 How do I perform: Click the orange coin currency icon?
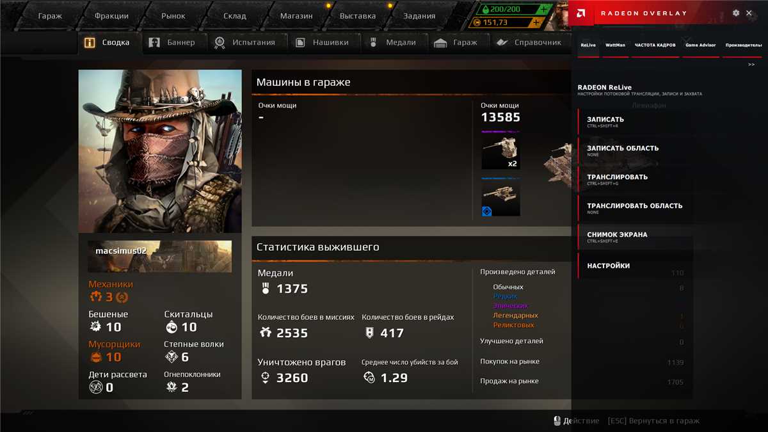click(x=476, y=22)
